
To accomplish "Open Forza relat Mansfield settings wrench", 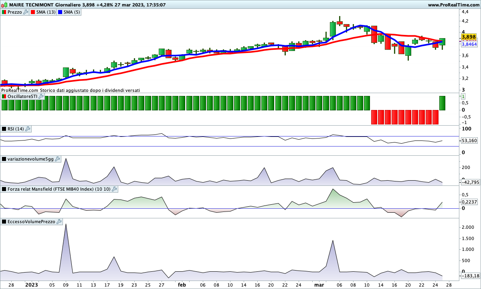I will click(115, 189).
